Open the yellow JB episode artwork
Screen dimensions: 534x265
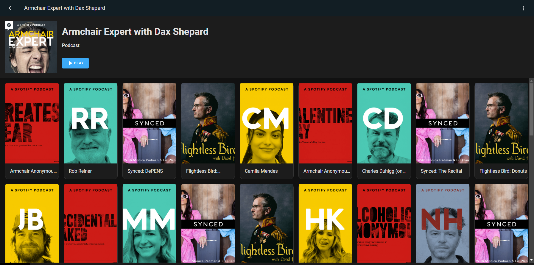click(x=32, y=223)
